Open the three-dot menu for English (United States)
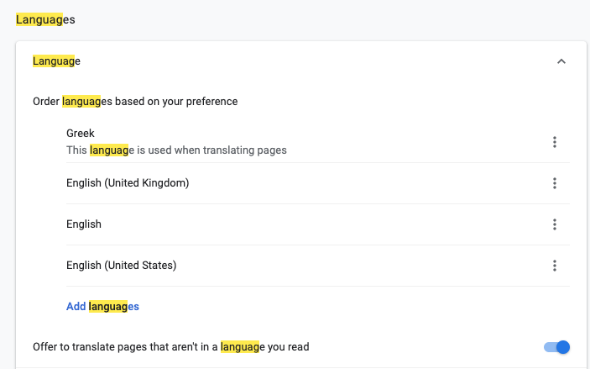This screenshot has width=590, height=369. click(x=554, y=266)
